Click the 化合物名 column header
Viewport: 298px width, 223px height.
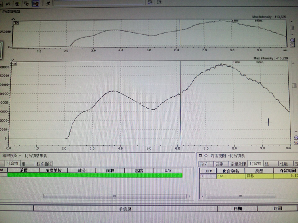231,171
